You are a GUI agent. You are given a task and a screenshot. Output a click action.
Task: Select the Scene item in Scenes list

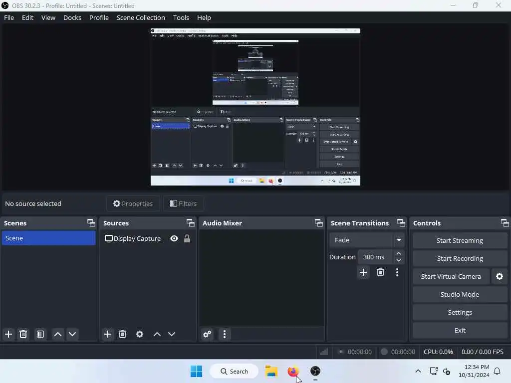[x=48, y=238]
